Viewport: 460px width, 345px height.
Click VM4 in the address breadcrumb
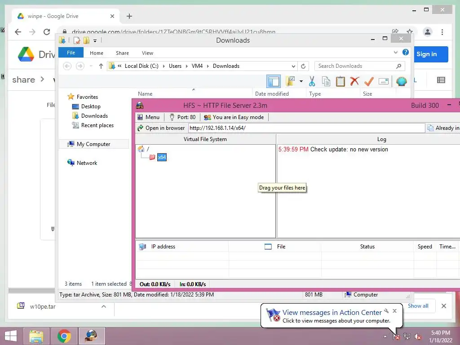(197, 66)
